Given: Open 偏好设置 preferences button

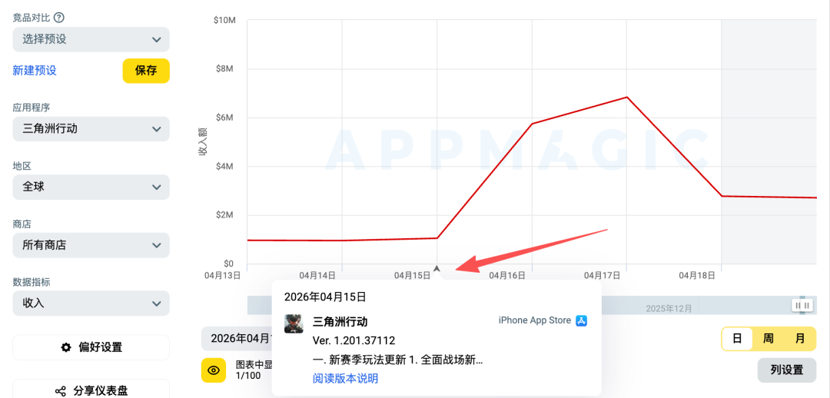Looking at the screenshot, I should (91, 347).
